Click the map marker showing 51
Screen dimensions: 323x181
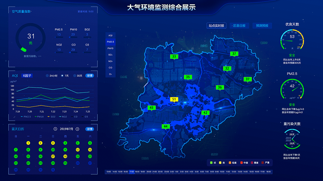pos(174,99)
